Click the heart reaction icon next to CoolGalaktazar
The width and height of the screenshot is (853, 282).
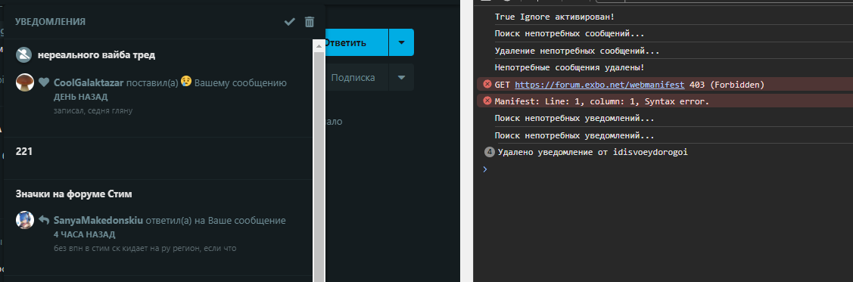click(x=44, y=82)
